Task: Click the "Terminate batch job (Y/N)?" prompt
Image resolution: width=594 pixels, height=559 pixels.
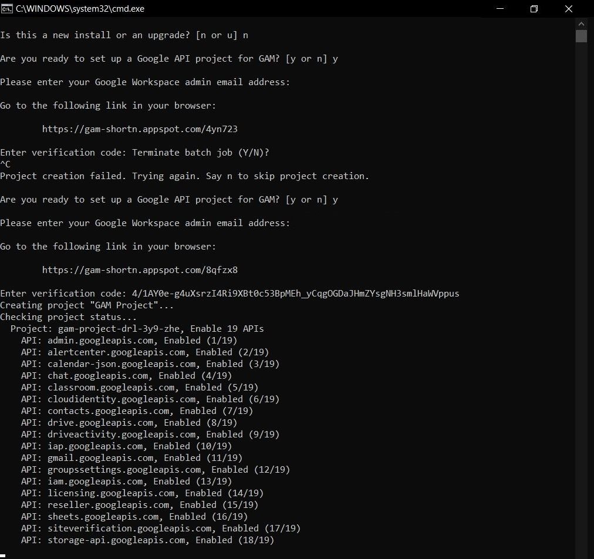Action: point(201,153)
